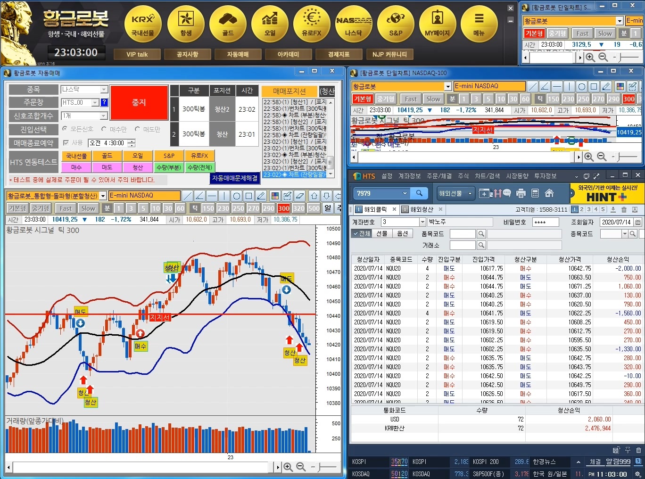Open the 항셍 market round button

tap(186, 24)
